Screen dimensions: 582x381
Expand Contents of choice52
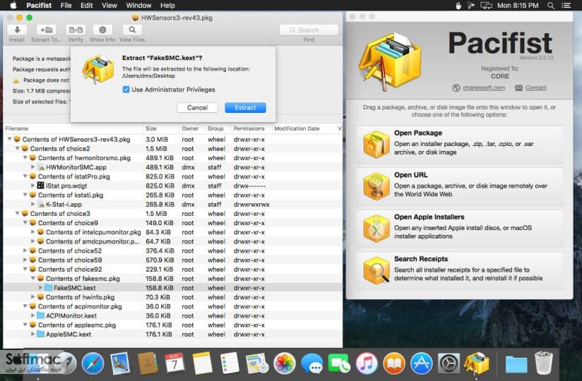point(25,250)
